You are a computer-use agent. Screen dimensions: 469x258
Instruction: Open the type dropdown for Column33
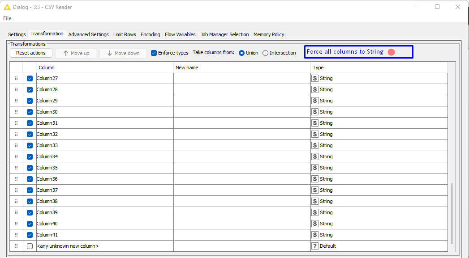(379, 145)
